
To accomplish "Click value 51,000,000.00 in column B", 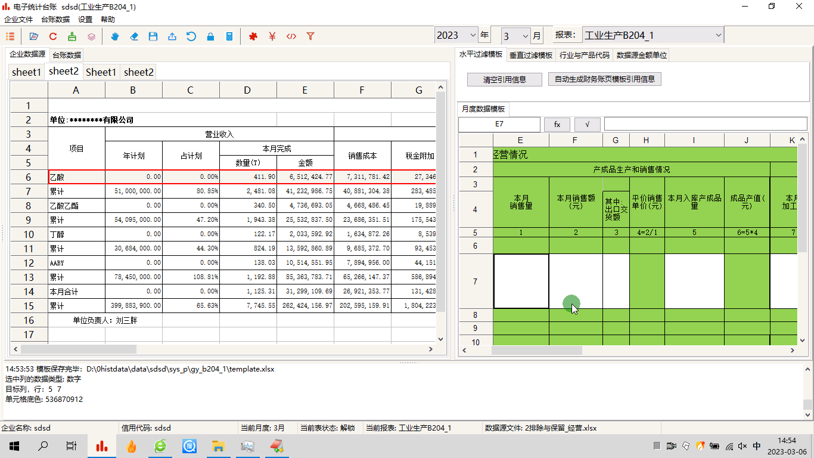I will [x=133, y=191].
